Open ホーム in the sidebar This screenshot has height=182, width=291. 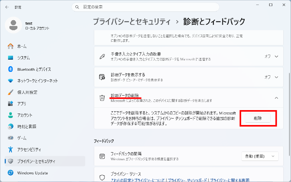[45, 46]
